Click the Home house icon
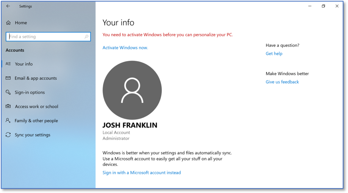This screenshot has width=348, height=193. point(8,23)
